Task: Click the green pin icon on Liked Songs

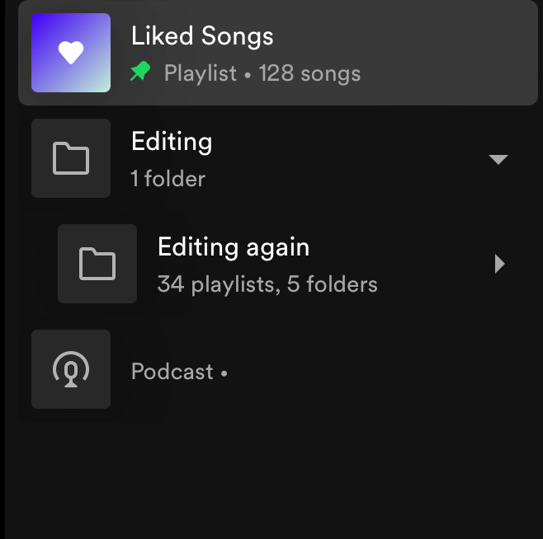Action: click(140, 73)
